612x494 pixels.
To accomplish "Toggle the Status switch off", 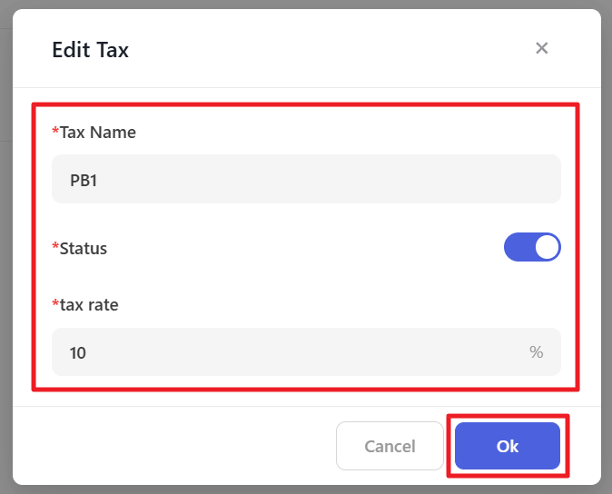I will 532,248.
